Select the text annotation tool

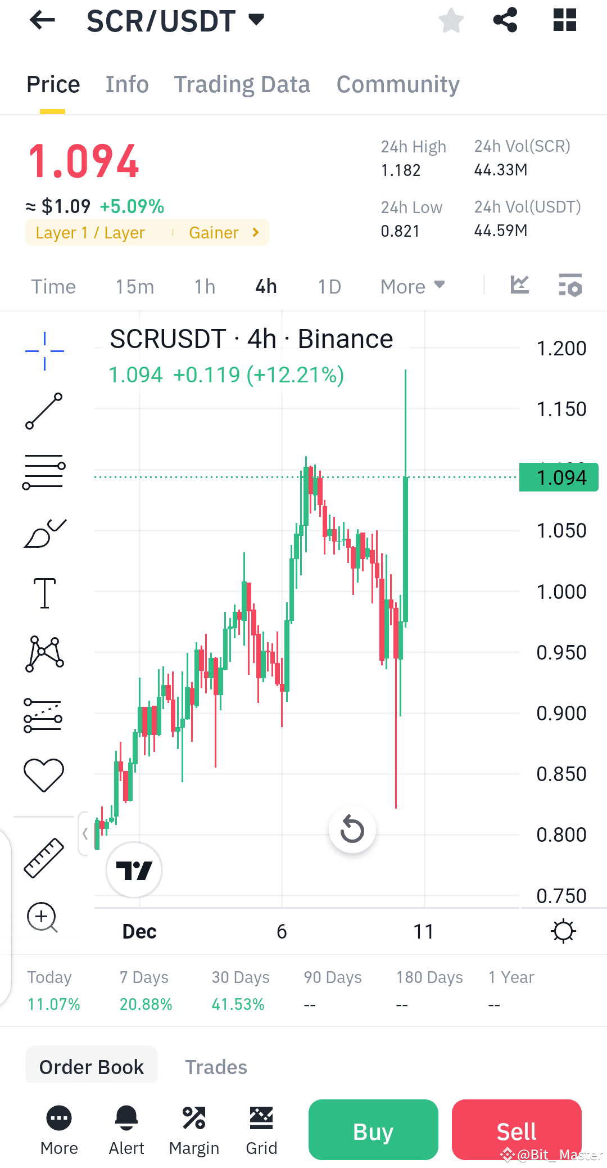coord(44,593)
